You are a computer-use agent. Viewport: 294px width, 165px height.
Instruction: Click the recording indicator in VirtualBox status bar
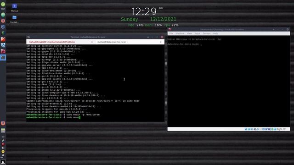click(x=266, y=129)
